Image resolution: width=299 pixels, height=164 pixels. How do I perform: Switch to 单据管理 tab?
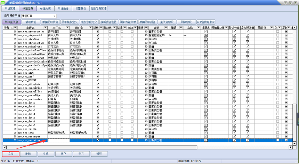pyautogui.click(x=10, y=9)
